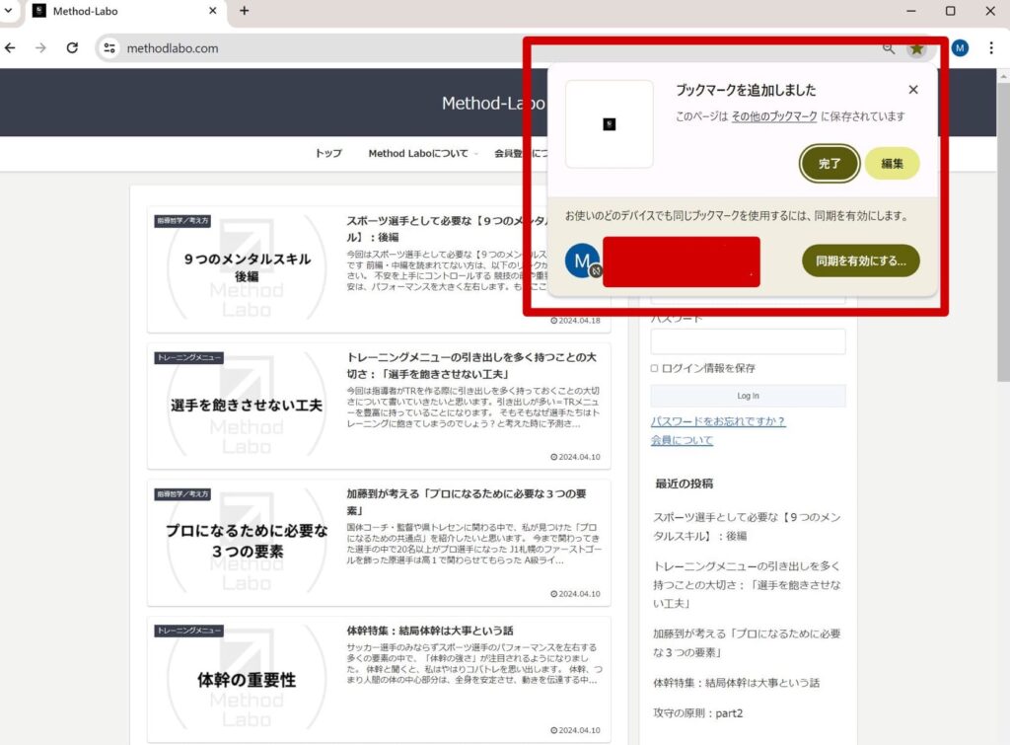Click the 最近の投稿 heading
Viewport: 1010px width, 745px height.
pos(685,484)
